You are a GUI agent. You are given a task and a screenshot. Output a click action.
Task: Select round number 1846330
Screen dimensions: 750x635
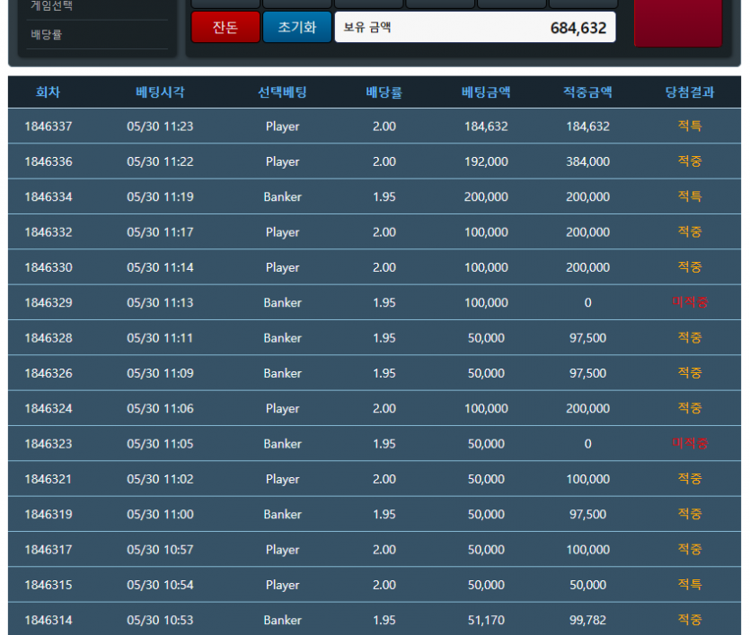(49, 268)
